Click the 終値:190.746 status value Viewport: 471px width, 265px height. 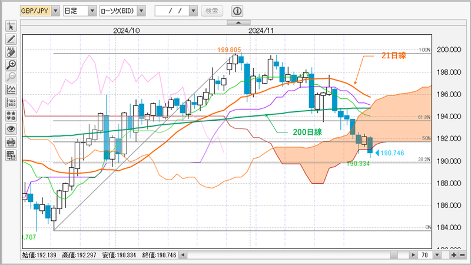coord(159,255)
